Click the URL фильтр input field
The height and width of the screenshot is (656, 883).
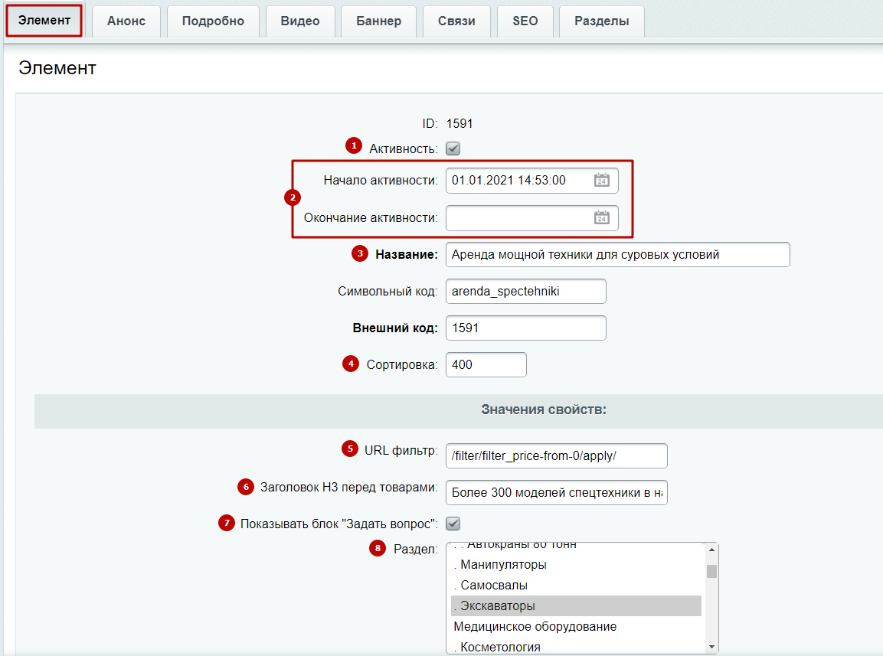556,456
